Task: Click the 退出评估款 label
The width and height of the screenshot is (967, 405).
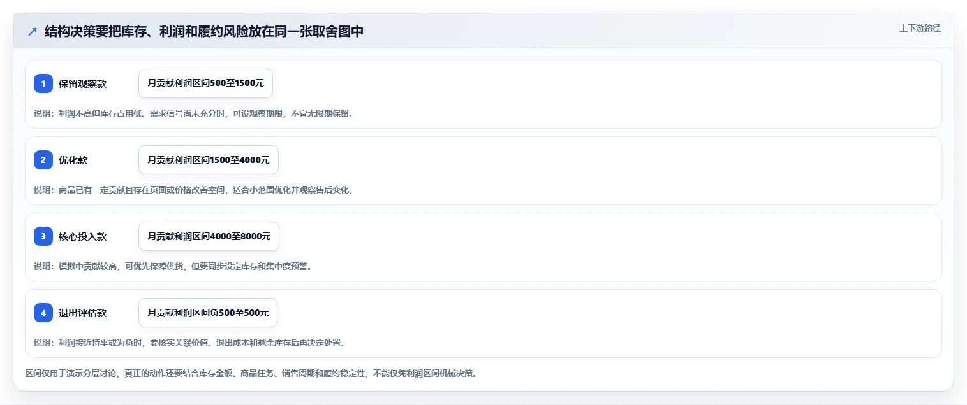Action: point(82,313)
